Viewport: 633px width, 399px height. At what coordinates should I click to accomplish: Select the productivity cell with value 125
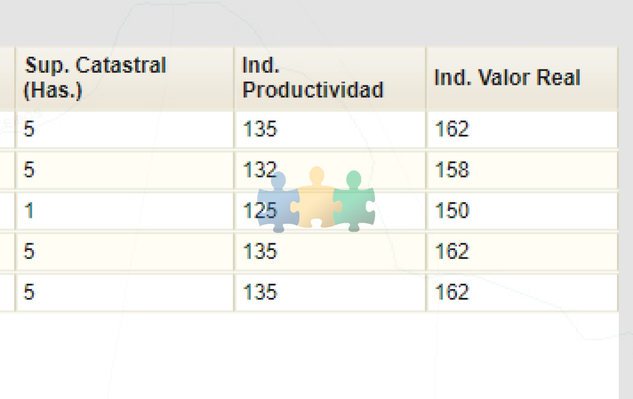pyautogui.click(x=330, y=211)
